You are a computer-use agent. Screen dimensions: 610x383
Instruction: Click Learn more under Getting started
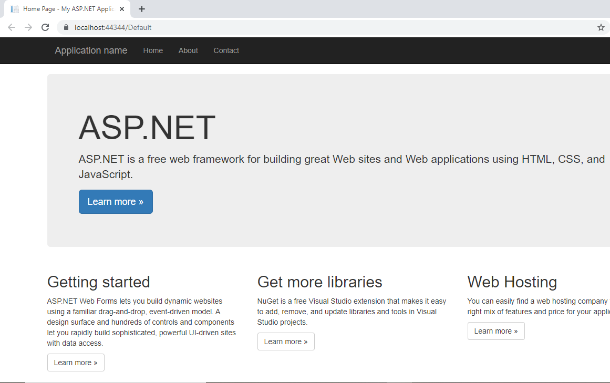(x=76, y=363)
